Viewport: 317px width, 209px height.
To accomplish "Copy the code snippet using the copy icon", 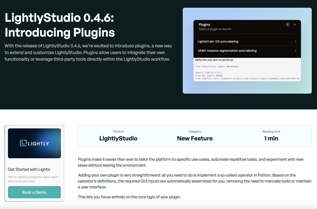I will (299, 66).
